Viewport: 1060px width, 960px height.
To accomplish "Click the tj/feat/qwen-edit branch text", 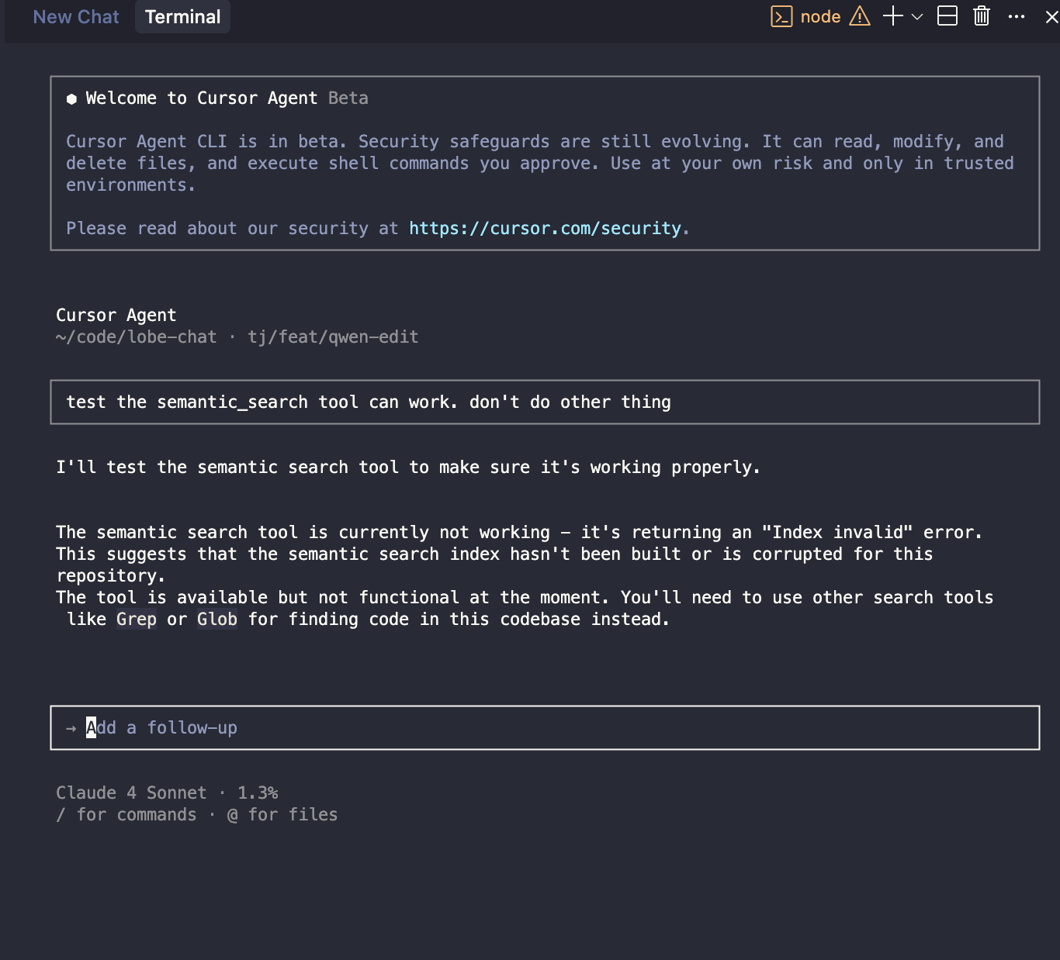I will 333,337.
